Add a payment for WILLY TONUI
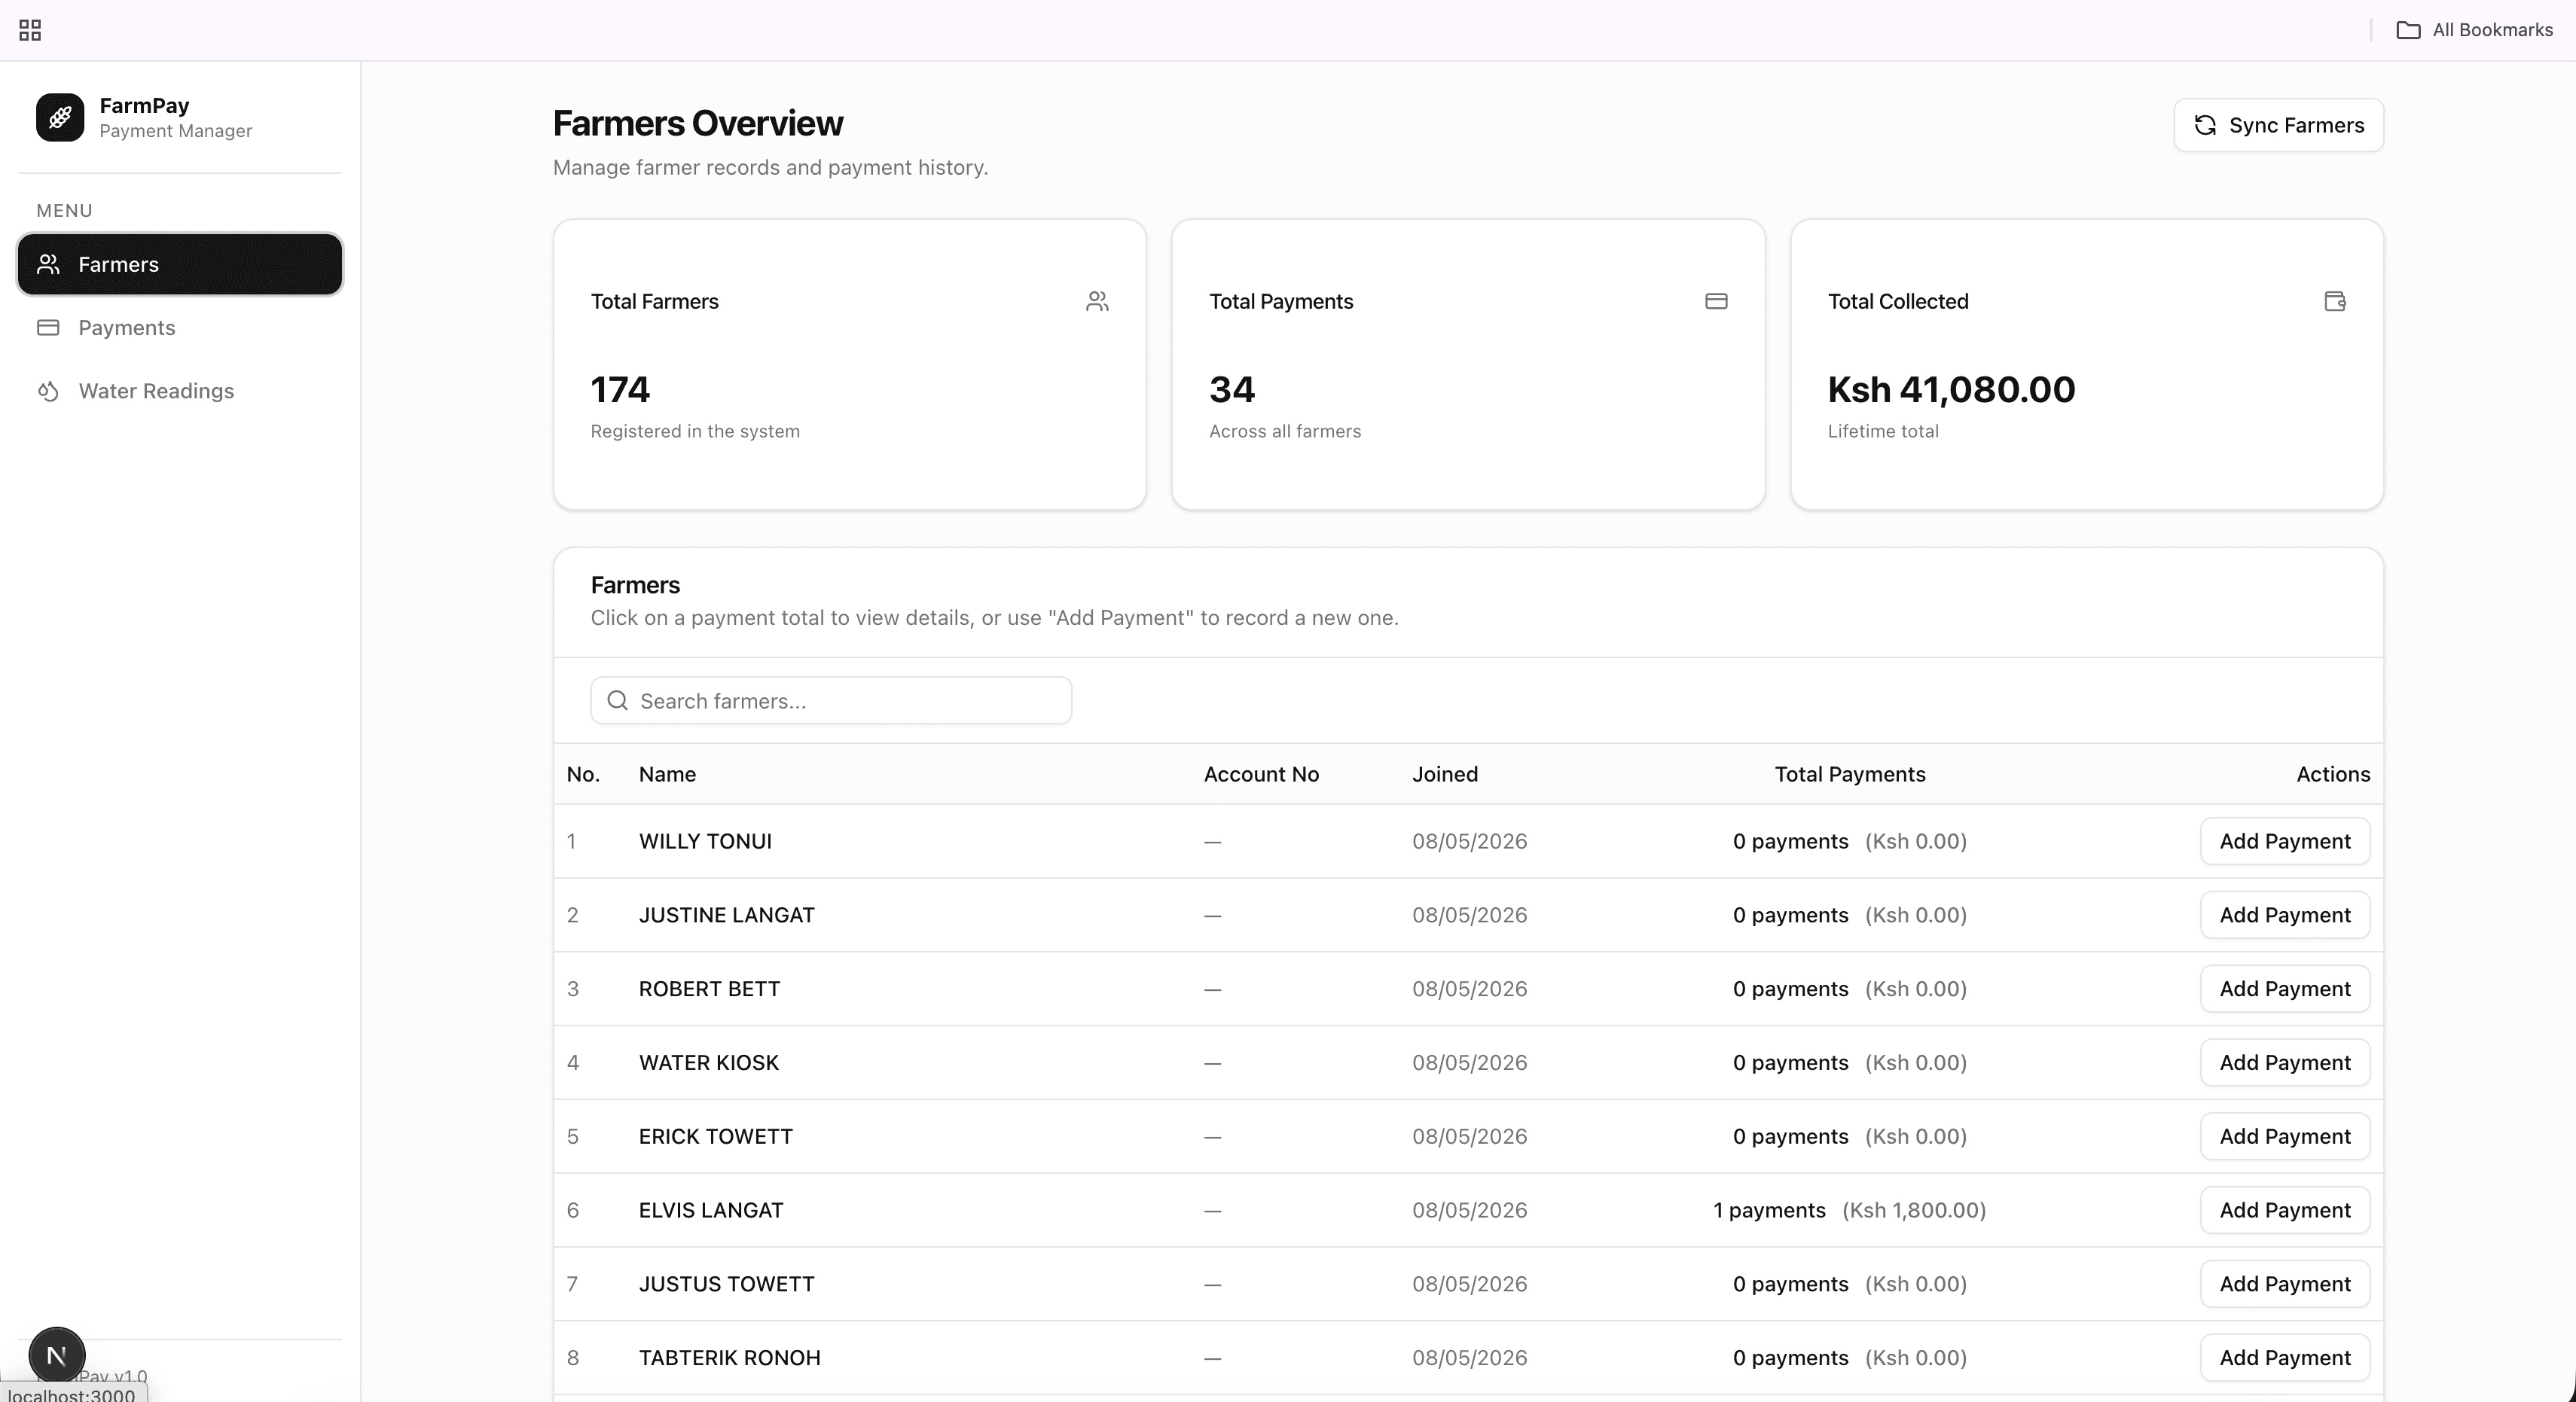This screenshot has width=2576, height=1402. coord(2285,841)
